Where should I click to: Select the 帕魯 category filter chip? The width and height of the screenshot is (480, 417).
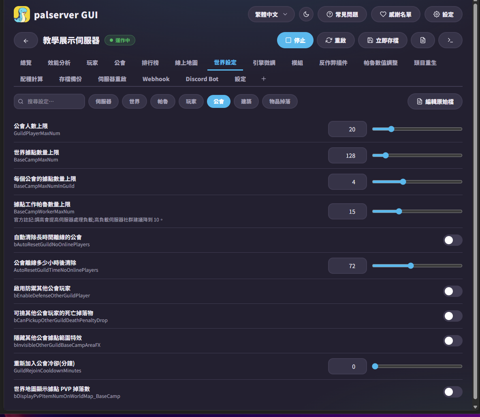[x=162, y=101]
